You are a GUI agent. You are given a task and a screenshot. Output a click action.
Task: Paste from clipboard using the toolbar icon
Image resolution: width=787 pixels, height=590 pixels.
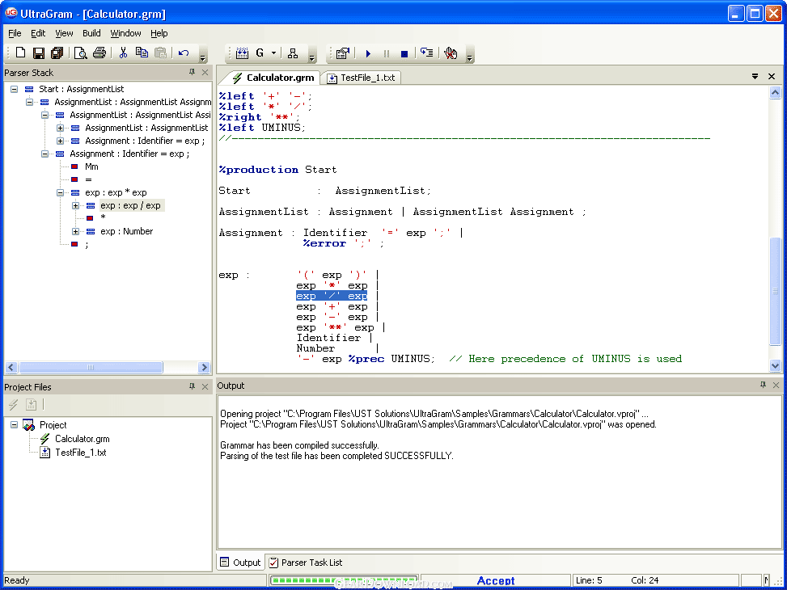tap(161, 53)
